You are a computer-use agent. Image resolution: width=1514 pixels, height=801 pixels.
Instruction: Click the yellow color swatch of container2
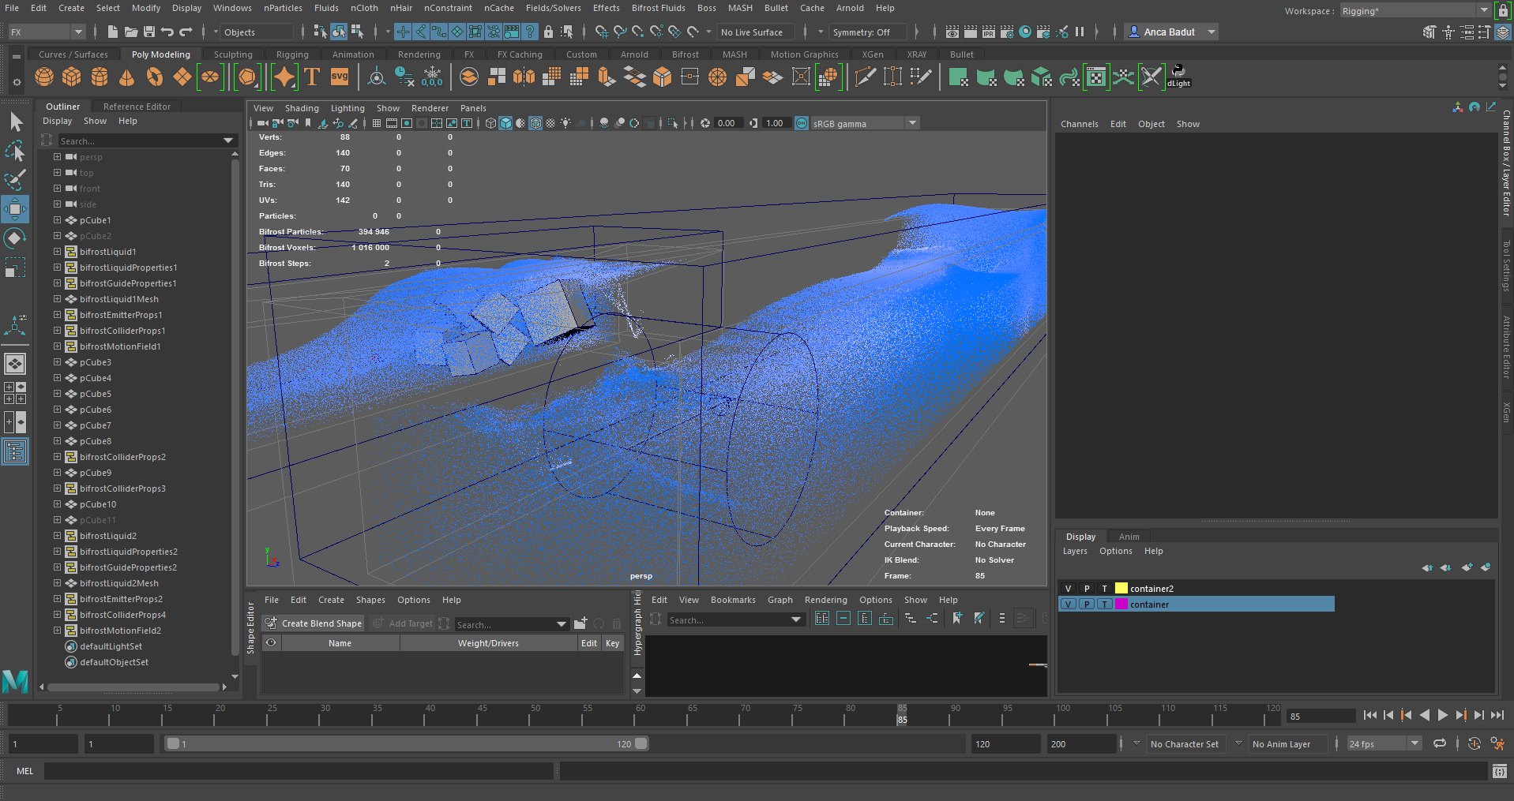(x=1121, y=589)
